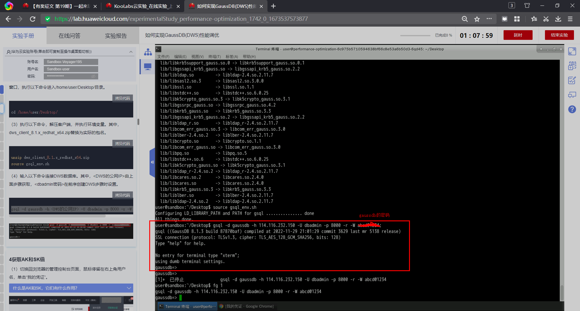Switch to the 在线问答 tab
Image resolution: width=580 pixels, height=311 pixels.
point(69,36)
